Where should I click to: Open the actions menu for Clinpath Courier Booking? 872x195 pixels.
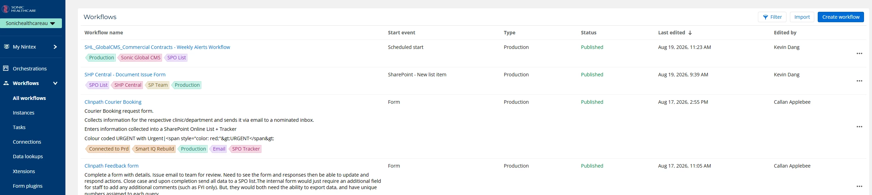click(859, 127)
